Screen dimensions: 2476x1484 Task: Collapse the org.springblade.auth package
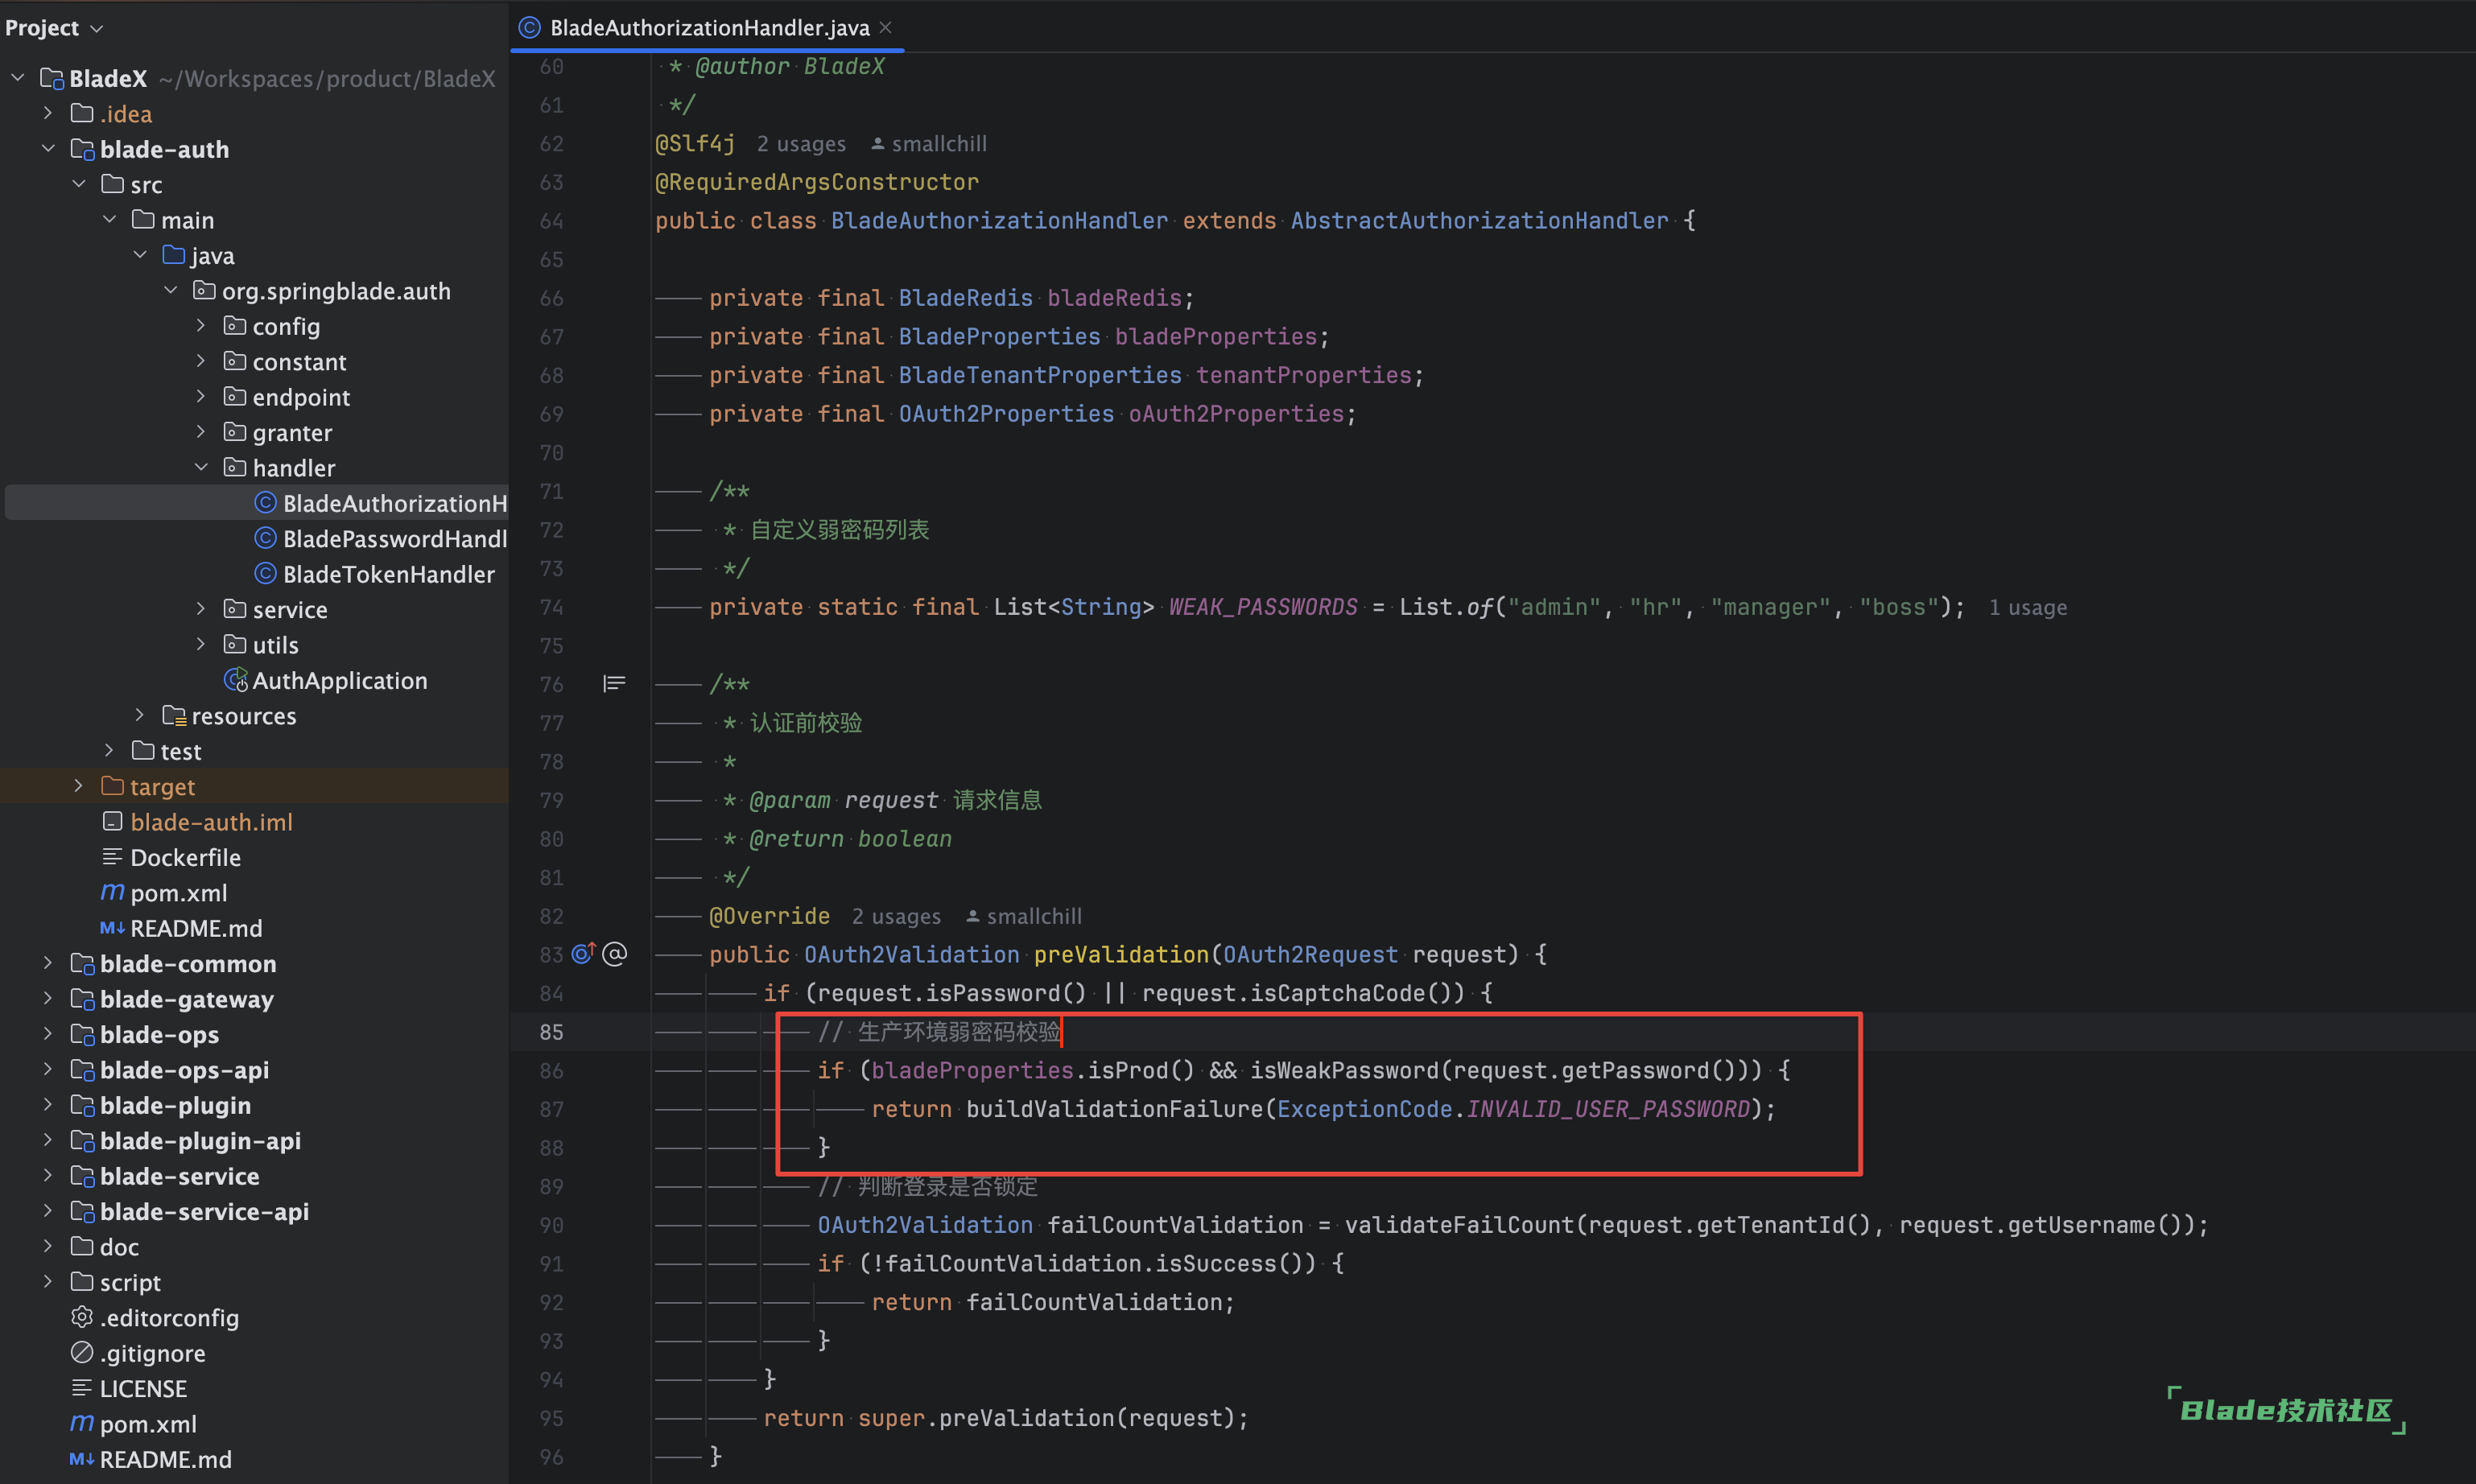pyautogui.click(x=170, y=290)
